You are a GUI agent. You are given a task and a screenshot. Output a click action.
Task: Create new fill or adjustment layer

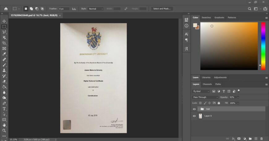[245, 139]
